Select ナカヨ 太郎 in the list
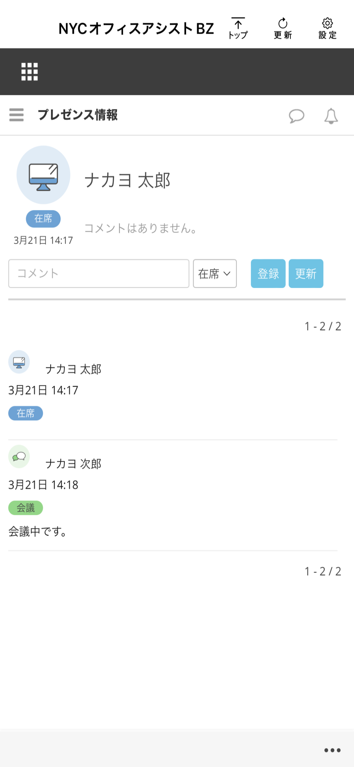The image size is (354, 767). [73, 369]
